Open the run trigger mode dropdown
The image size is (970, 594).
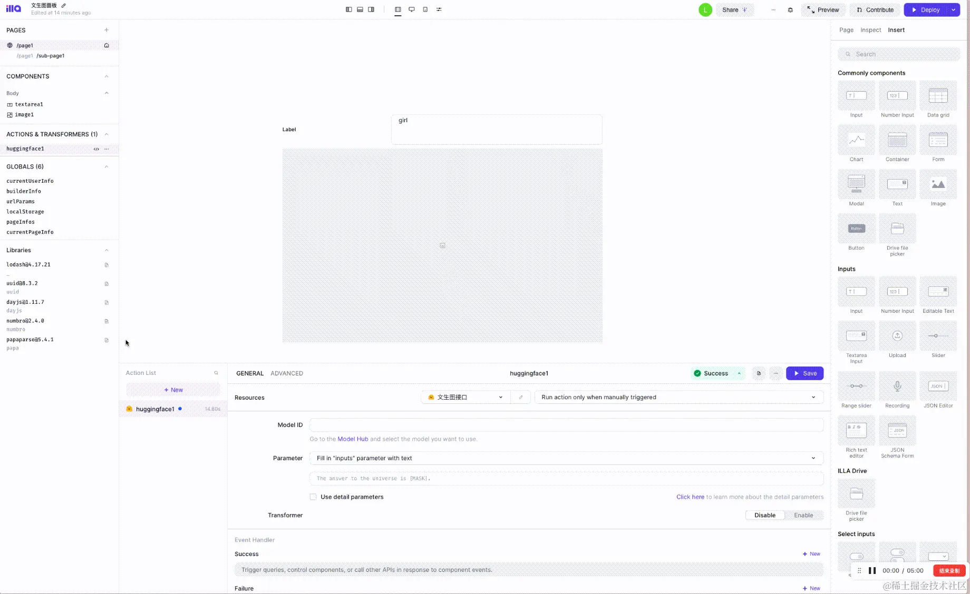point(678,397)
